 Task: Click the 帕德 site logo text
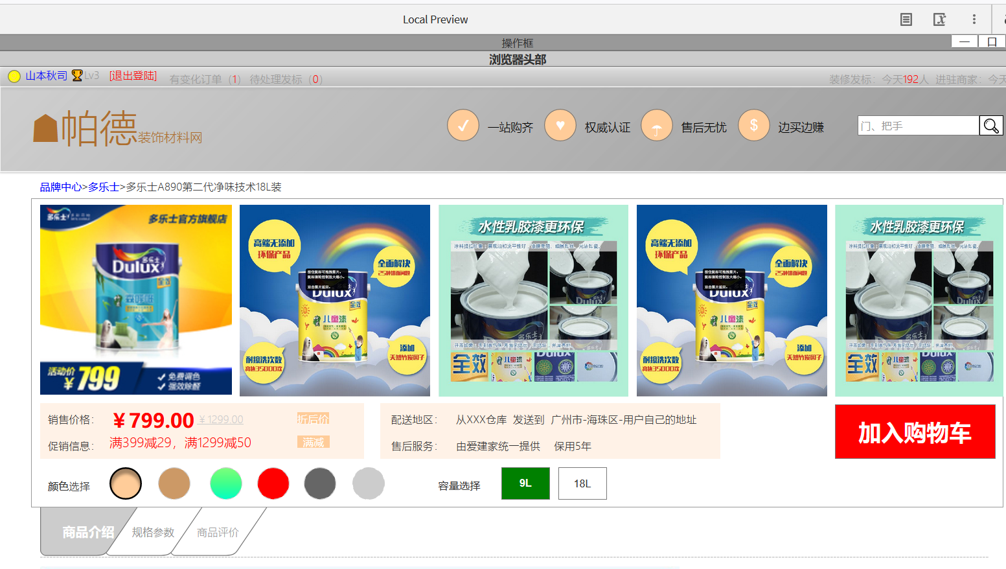click(98, 128)
